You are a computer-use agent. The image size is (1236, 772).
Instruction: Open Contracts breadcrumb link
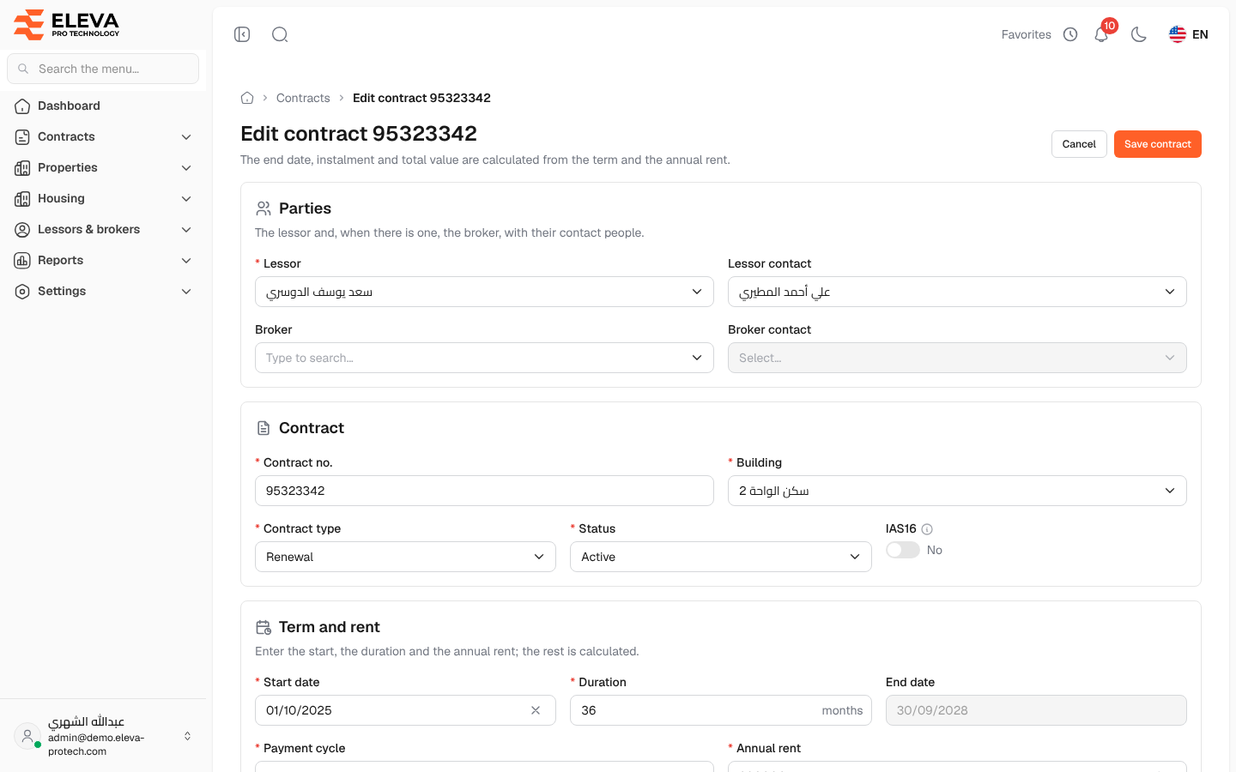click(303, 98)
